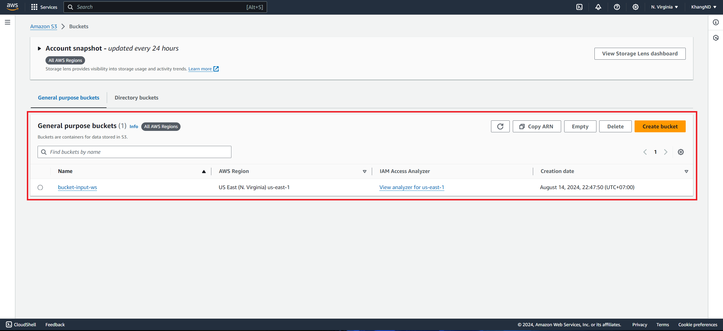This screenshot has width=723, height=331.
Task: Sort by AWS Region column arrow
Action: point(364,172)
